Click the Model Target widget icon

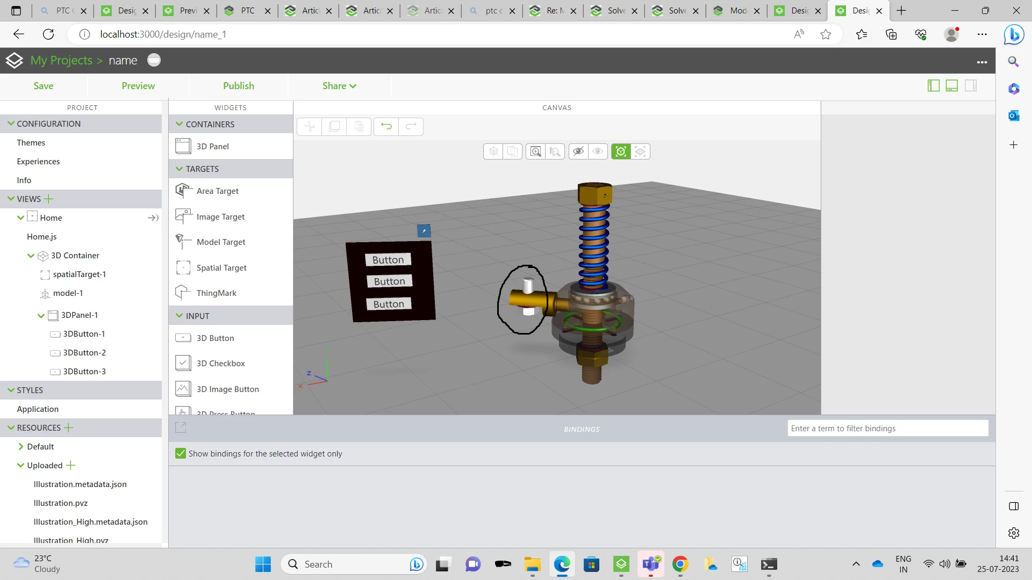point(183,242)
